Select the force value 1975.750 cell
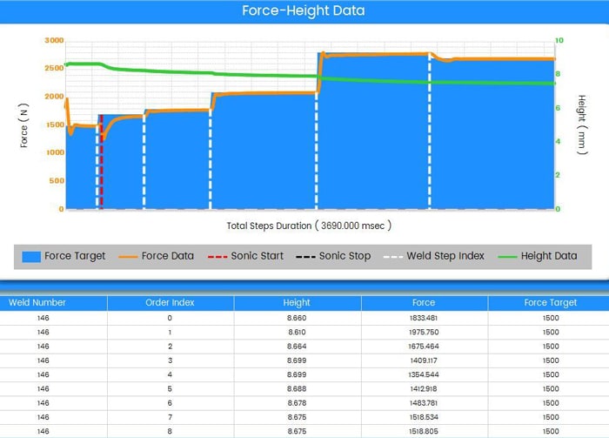609x438 pixels. point(424,332)
